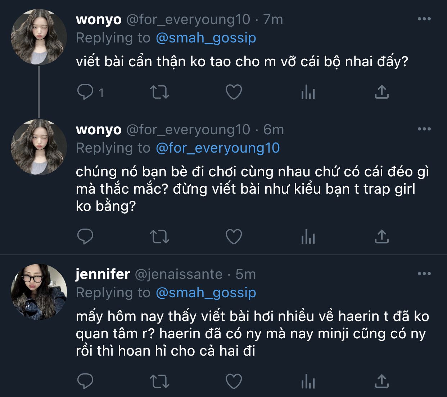This screenshot has width=447, height=397.
Task: Open more options on wonyo's 7m tweet
Action: point(424,19)
